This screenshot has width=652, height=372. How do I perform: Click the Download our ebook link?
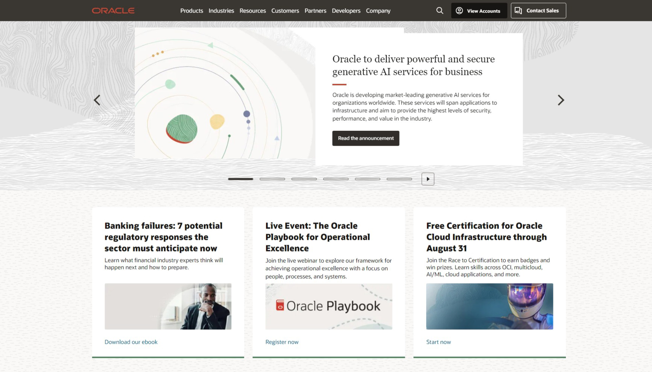click(x=131, y=342)
